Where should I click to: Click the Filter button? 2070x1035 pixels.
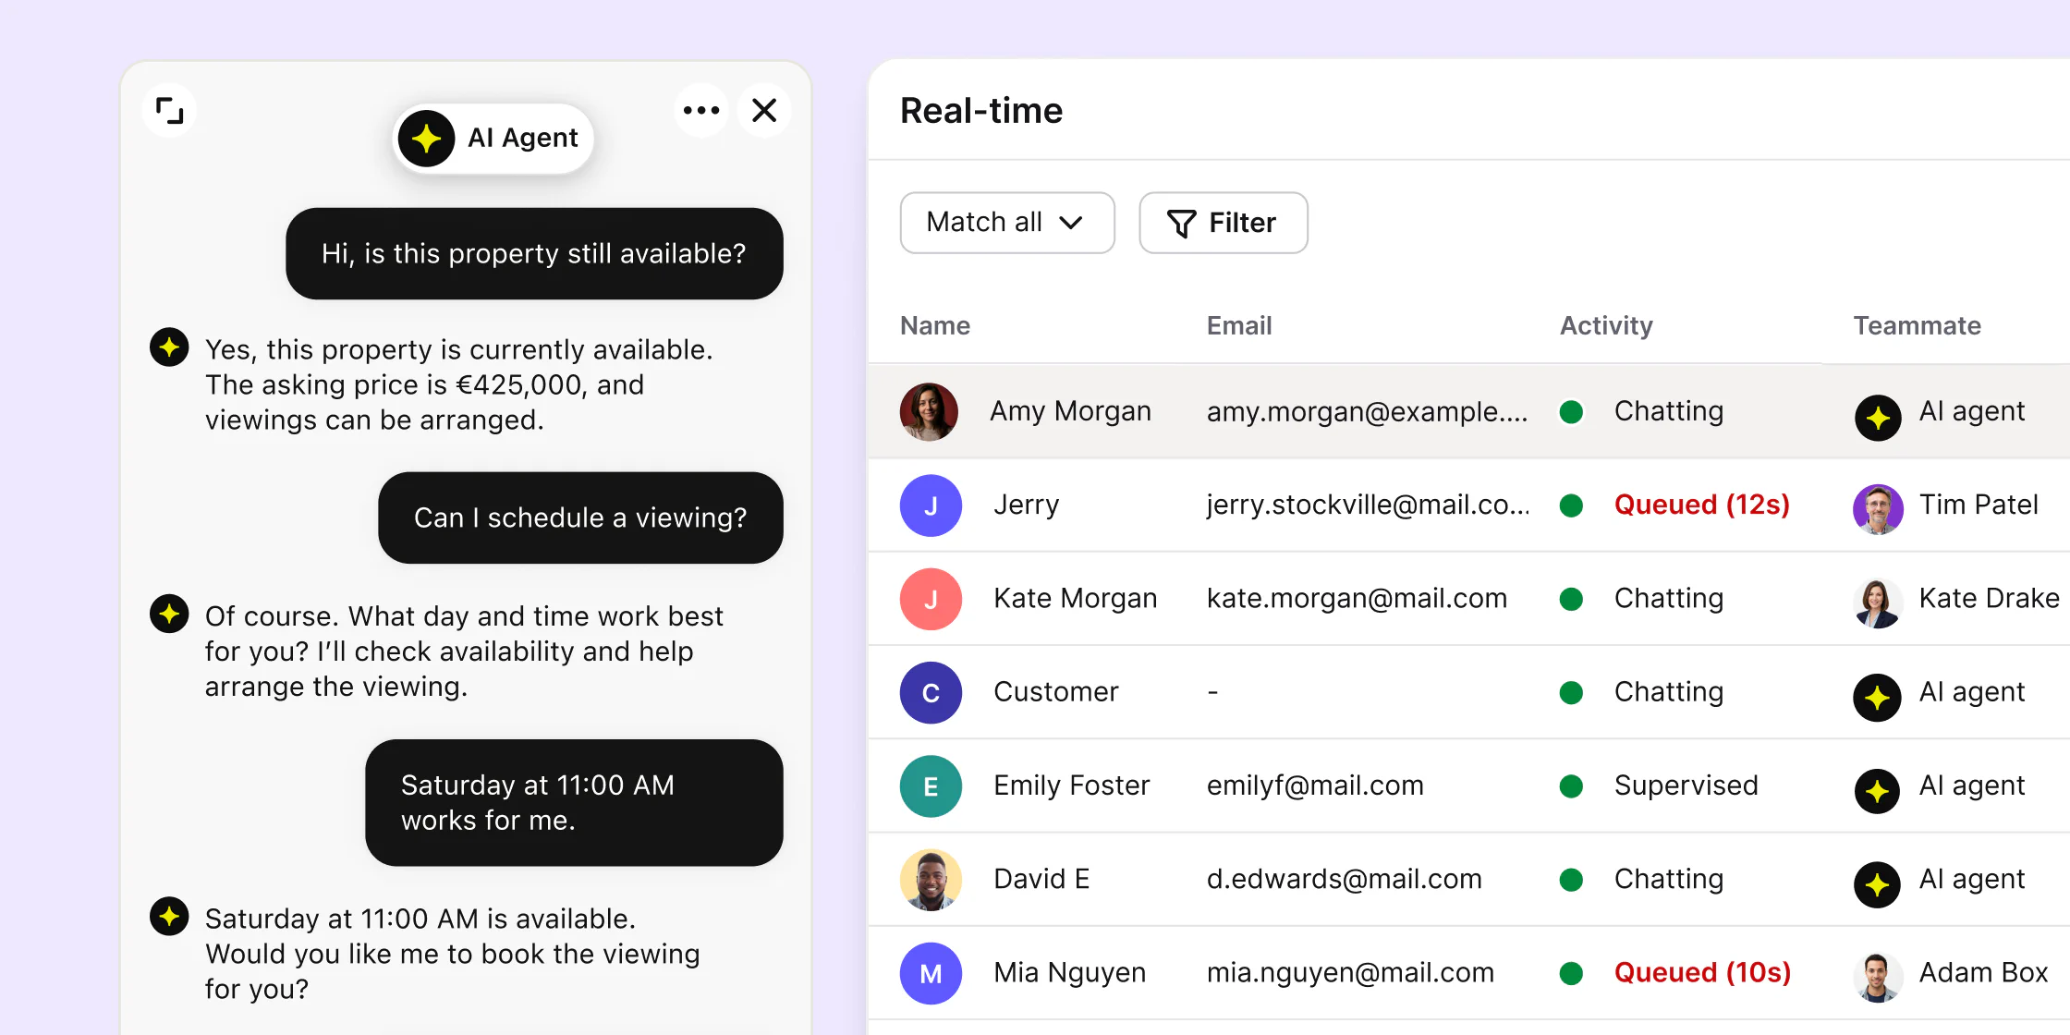point(1224,223)
